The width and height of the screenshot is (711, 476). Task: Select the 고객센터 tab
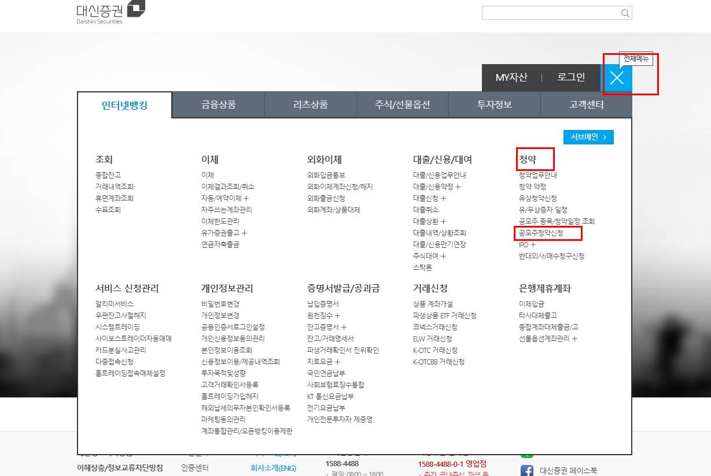pos(585,105)
